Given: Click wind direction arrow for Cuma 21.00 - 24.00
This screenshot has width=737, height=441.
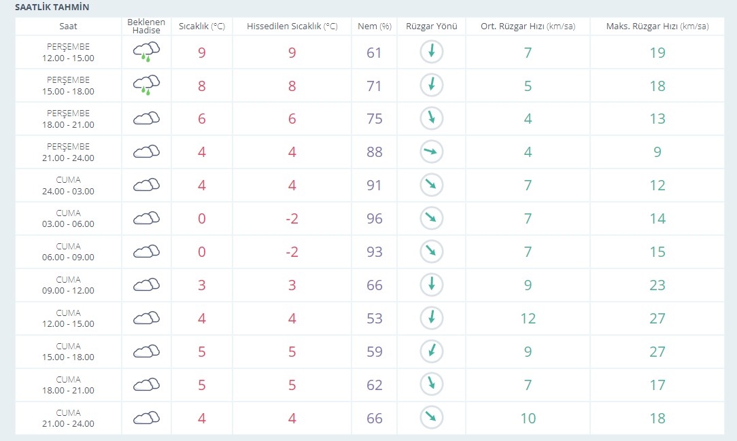Looking at the screenshot, I should tap(431, 418).
